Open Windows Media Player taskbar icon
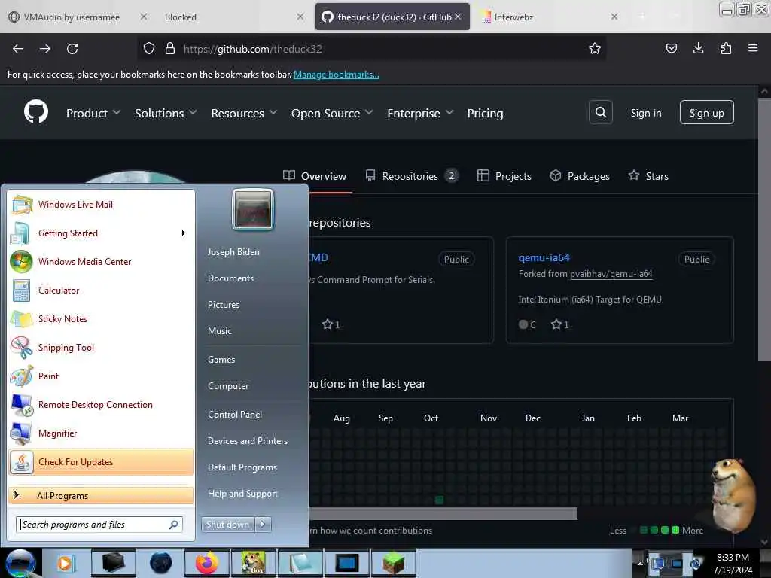 [x=65, y=563]
